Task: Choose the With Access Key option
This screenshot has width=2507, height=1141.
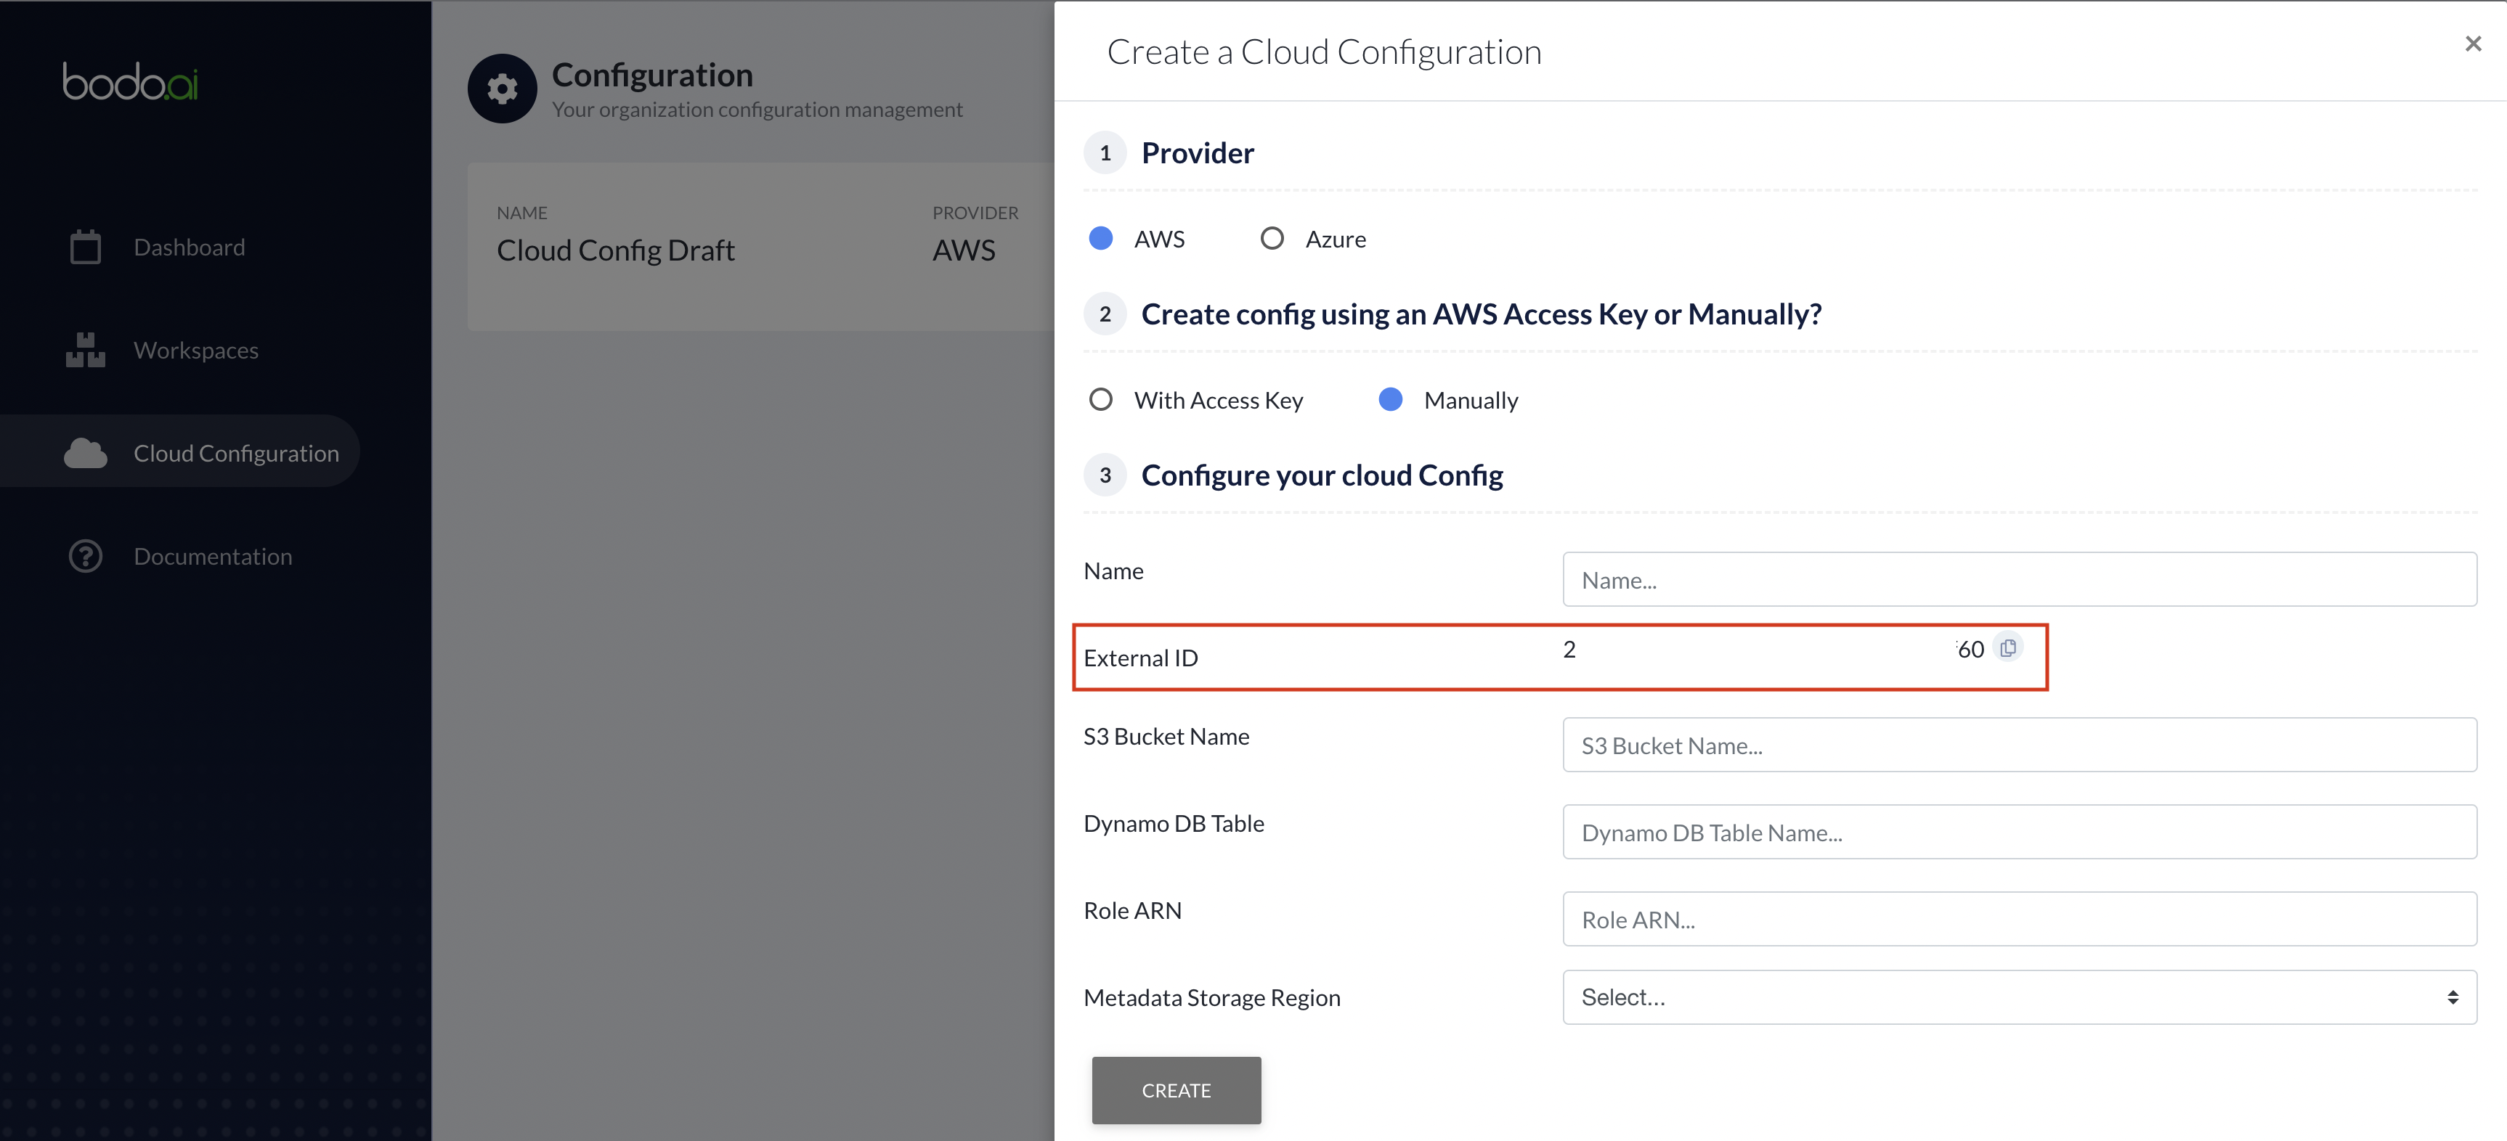Action: coord(1101,400)
